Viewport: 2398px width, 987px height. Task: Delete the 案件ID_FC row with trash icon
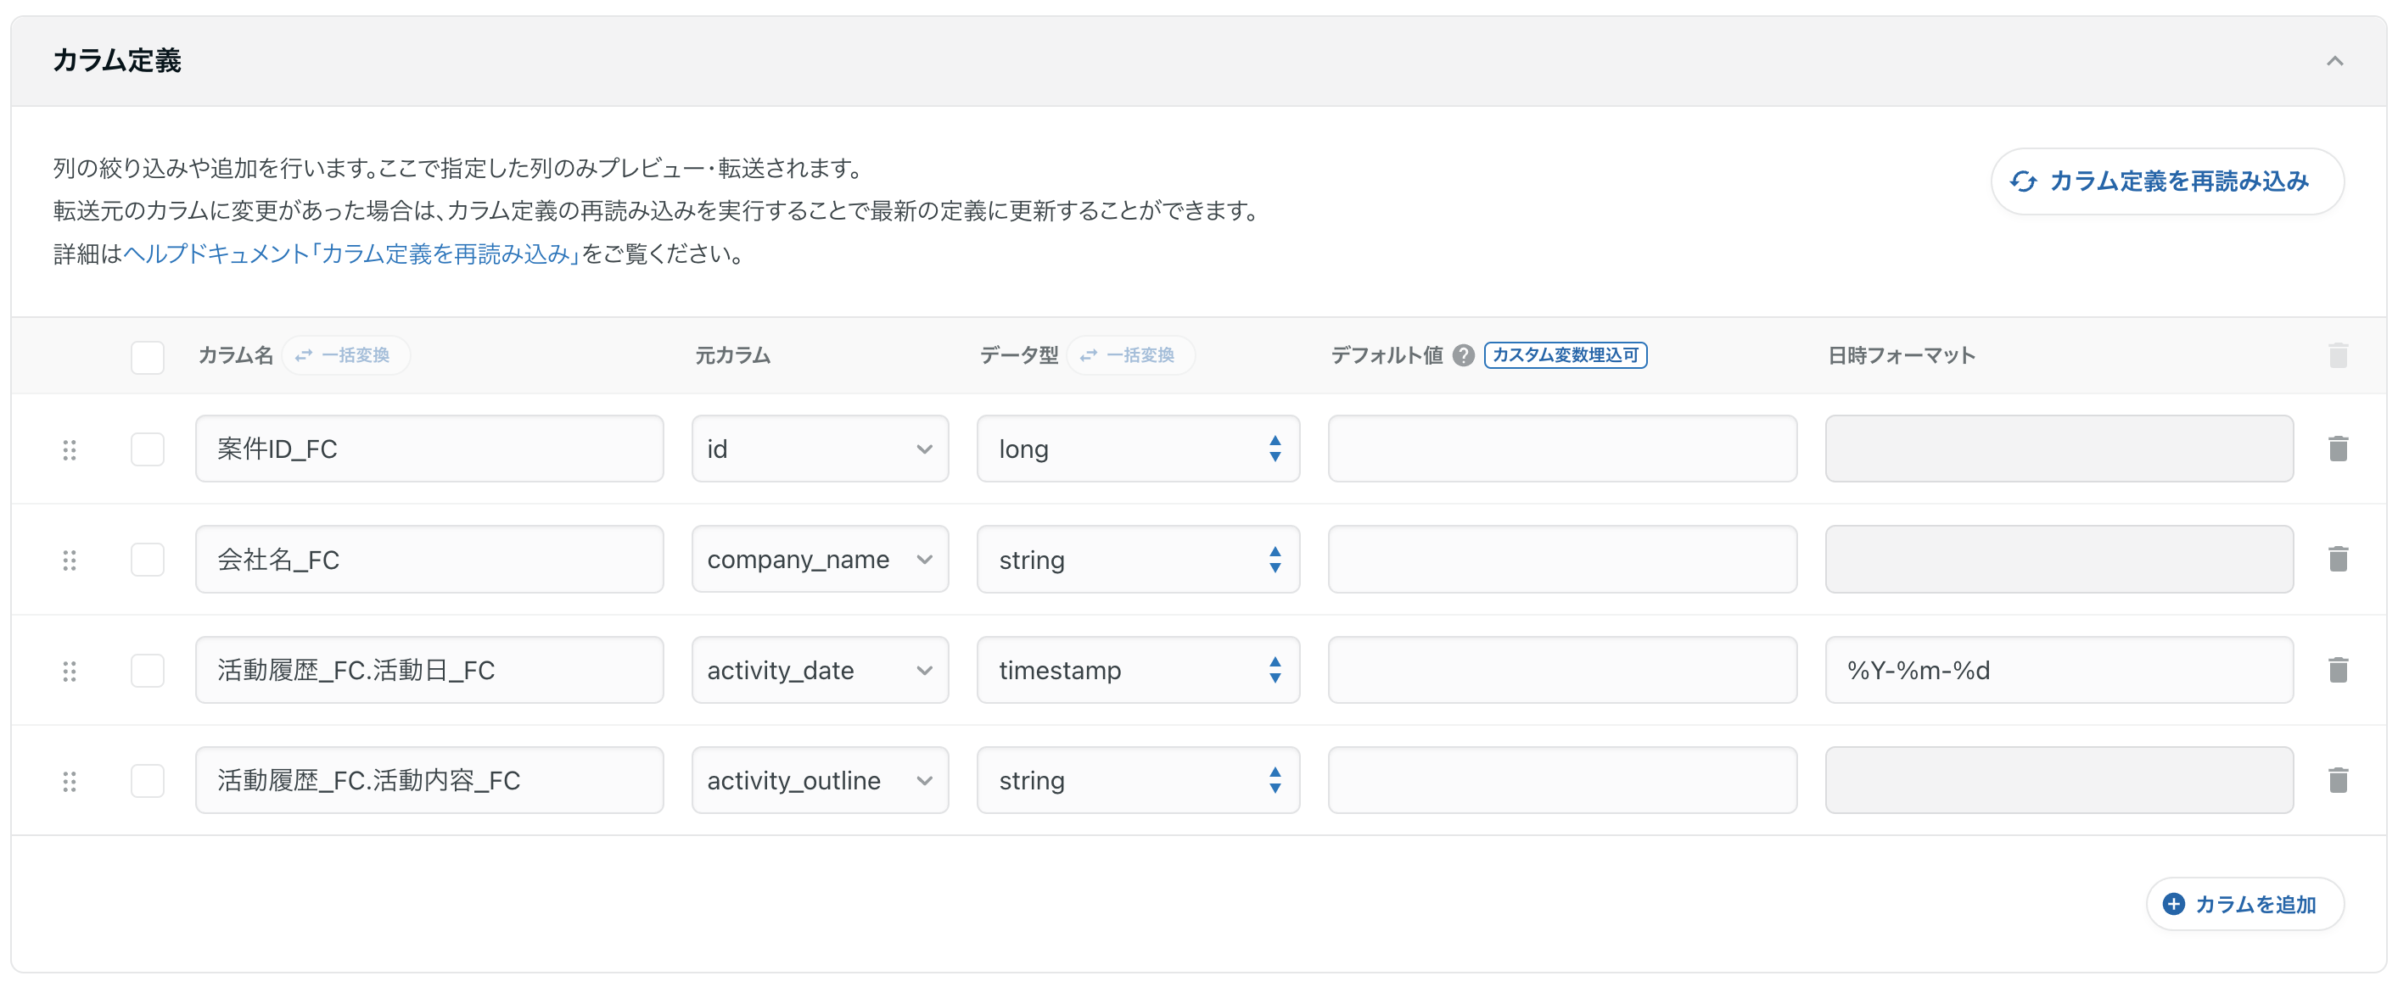click(2338, 449)
